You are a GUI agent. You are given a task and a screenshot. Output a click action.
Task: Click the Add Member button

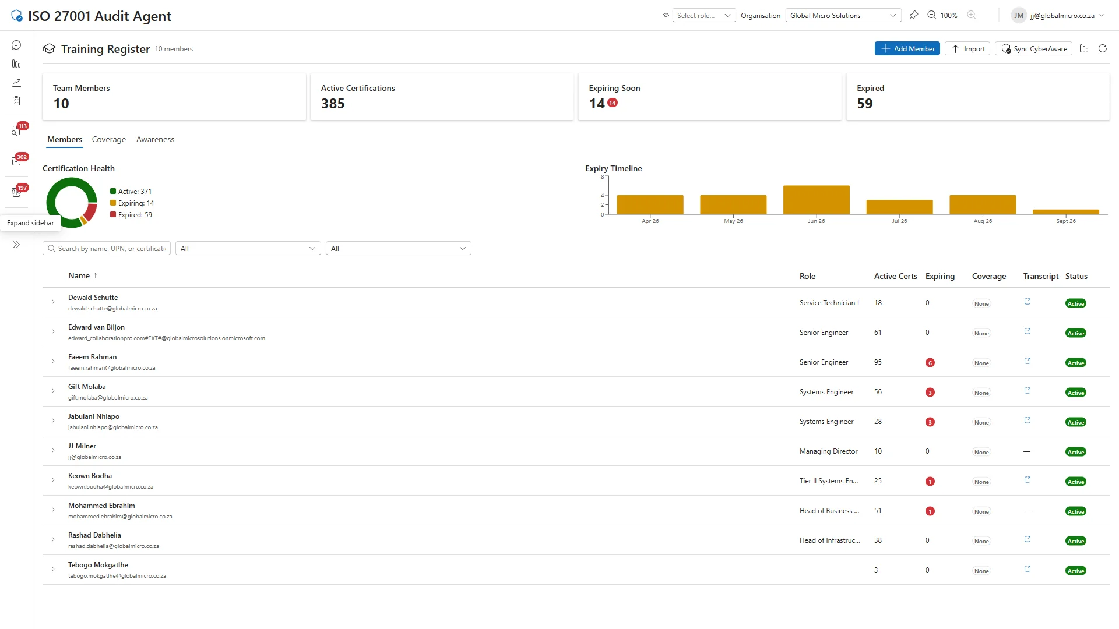907,48
